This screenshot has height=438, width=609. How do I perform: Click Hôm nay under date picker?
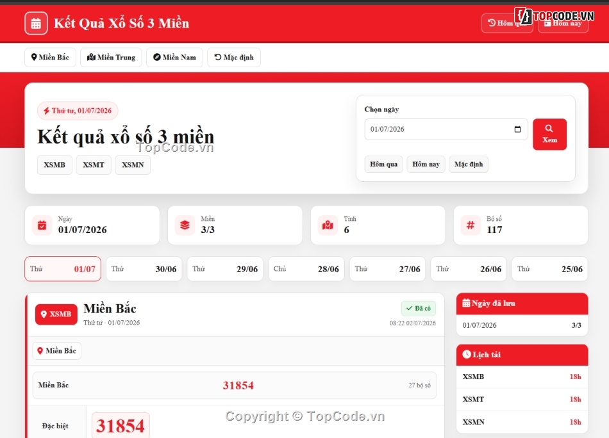coord(426,164)
